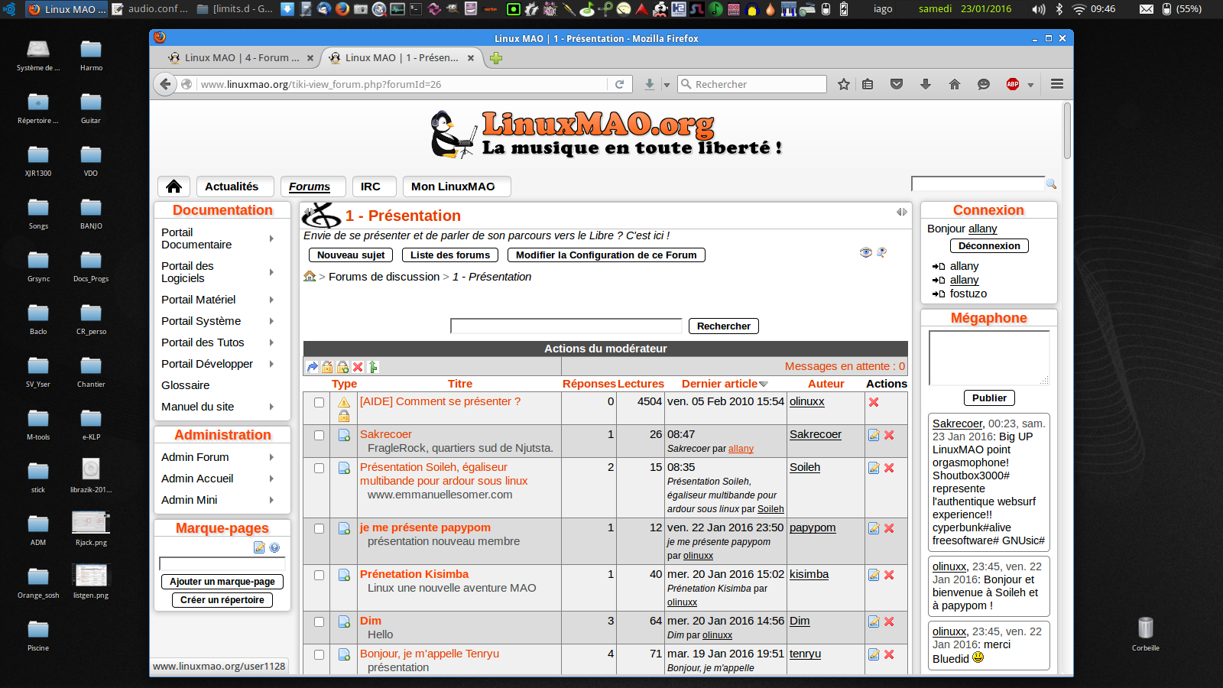Expand the Portail Système submenu arrow
1223x688 pixels.
(x=271, y=321)
